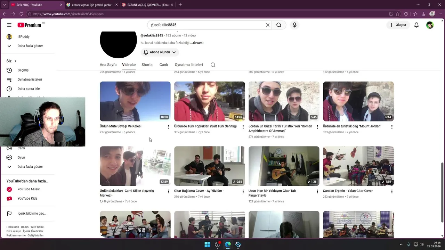This screenshot has height=250, width=445.
Task: Open options for Mount Jordan video
Action: click(392, 127)
